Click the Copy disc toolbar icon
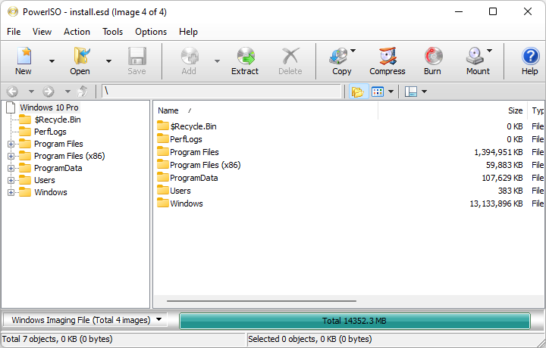 (x=340, y=61)
